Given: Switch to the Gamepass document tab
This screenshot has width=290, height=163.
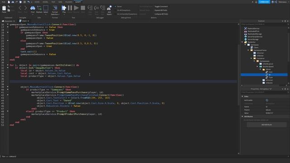Looking at the screenshot, I should click(x=8, y=21).
